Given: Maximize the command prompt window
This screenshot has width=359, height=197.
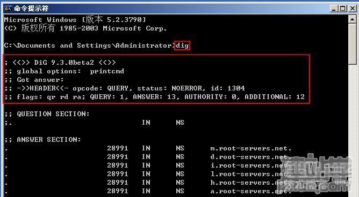Looking at the screenshot, I should tap(343, 9).
